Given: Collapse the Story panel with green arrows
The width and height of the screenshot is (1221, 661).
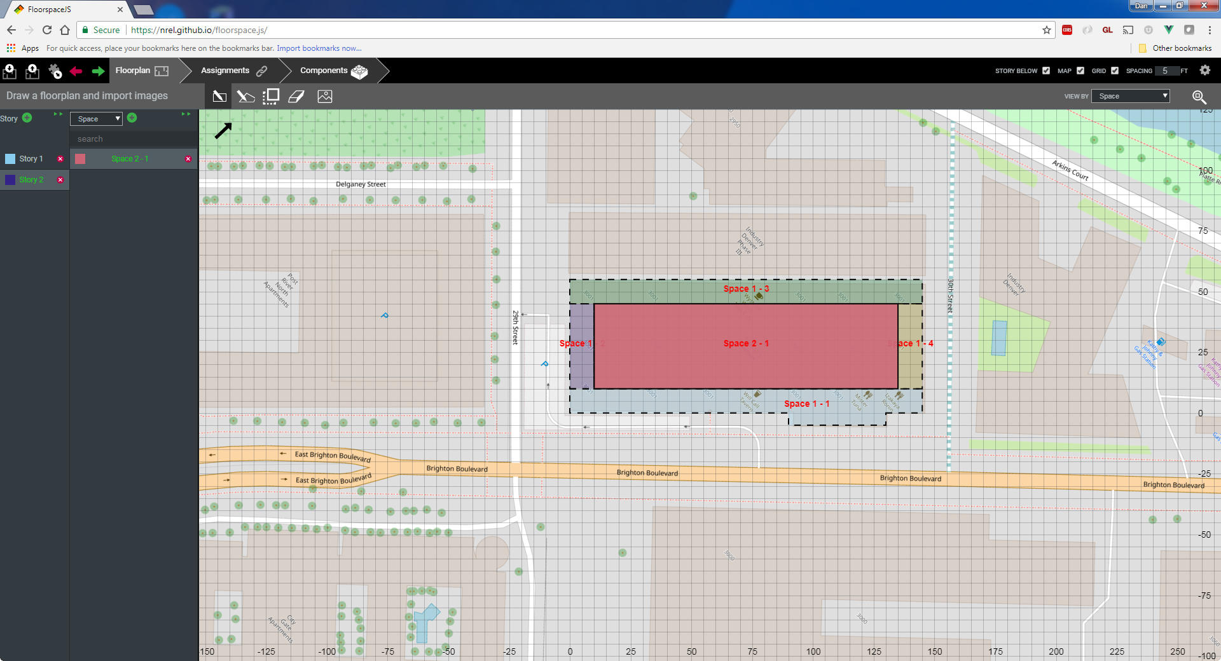Looking at the screenshot, I should pyautogui.click(x=58, y=114).
